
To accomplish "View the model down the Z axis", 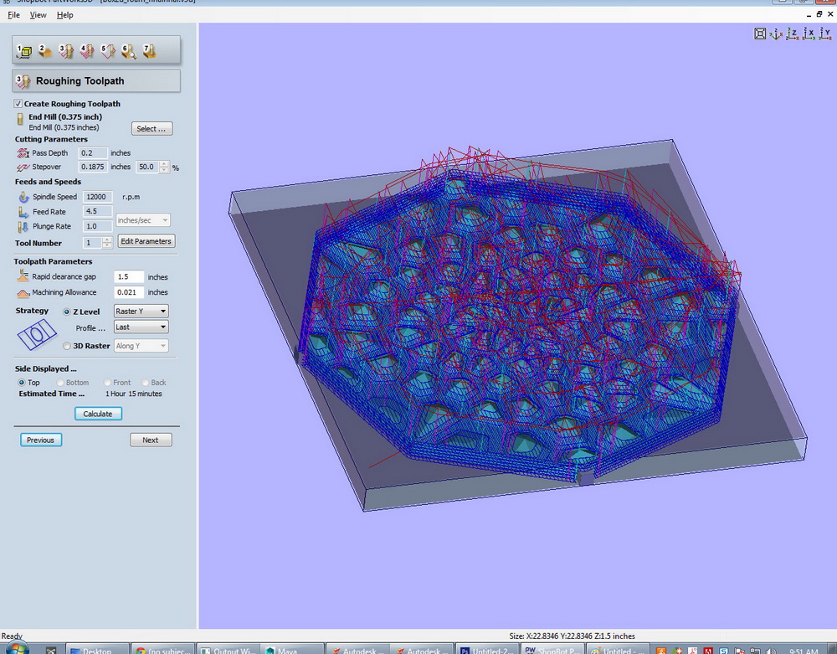I will point(793,33).
